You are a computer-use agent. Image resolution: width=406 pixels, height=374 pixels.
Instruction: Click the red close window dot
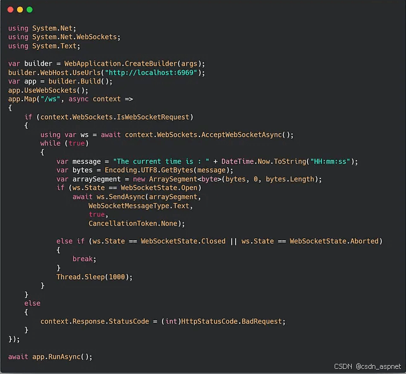pyautogui.click(x=10, y=10)
